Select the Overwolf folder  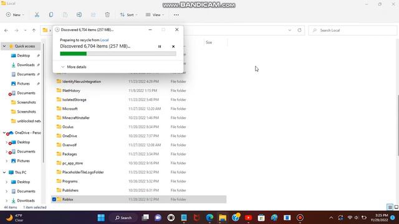(x=69, y=145)
